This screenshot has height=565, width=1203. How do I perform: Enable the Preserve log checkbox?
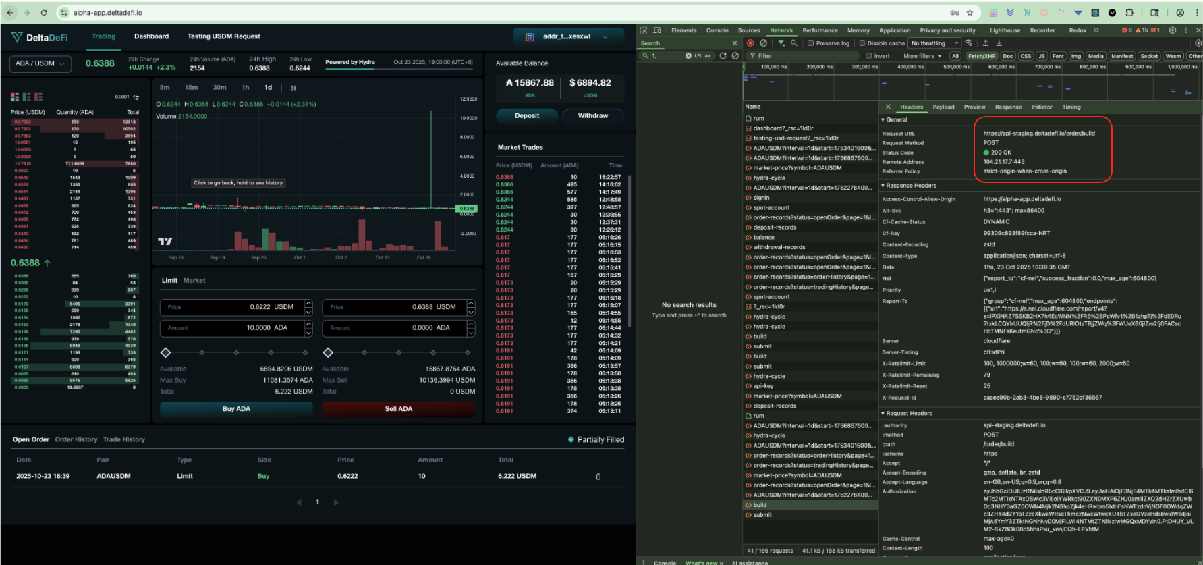pyautogui.click(x=811, y=43)
